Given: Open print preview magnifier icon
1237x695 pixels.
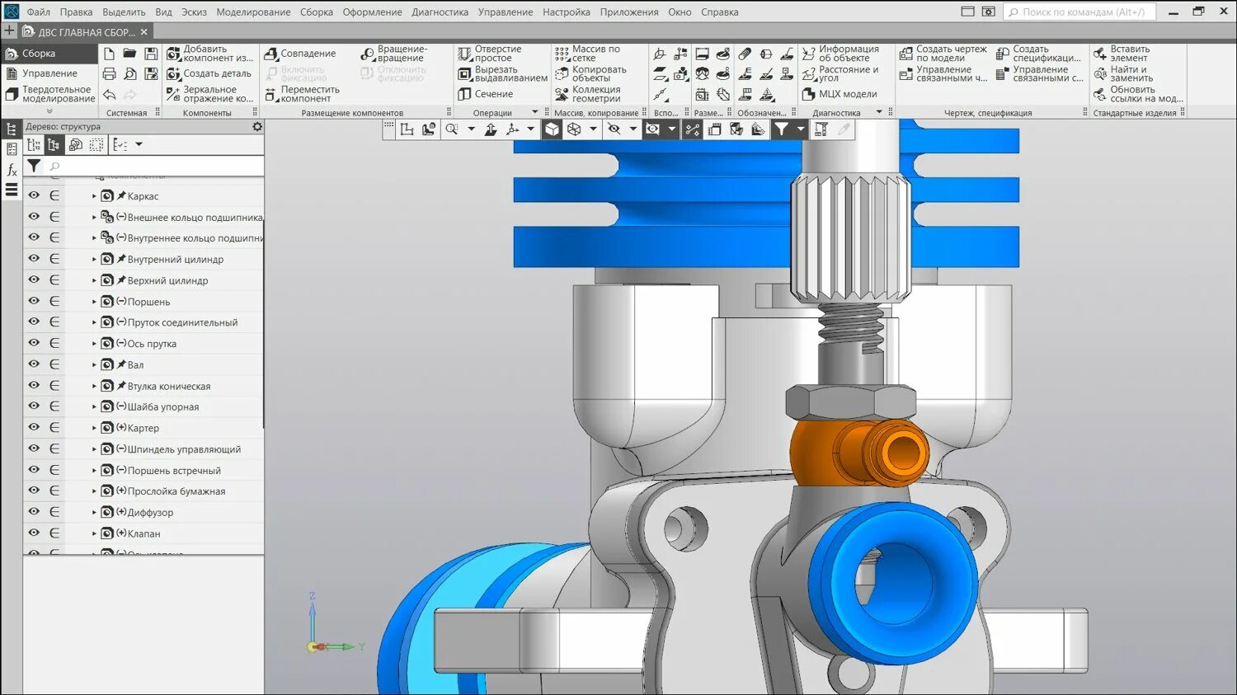Looking at the screenshot, I should (129, 74).
